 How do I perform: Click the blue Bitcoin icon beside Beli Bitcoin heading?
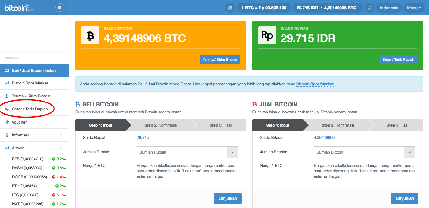[78, 104]
